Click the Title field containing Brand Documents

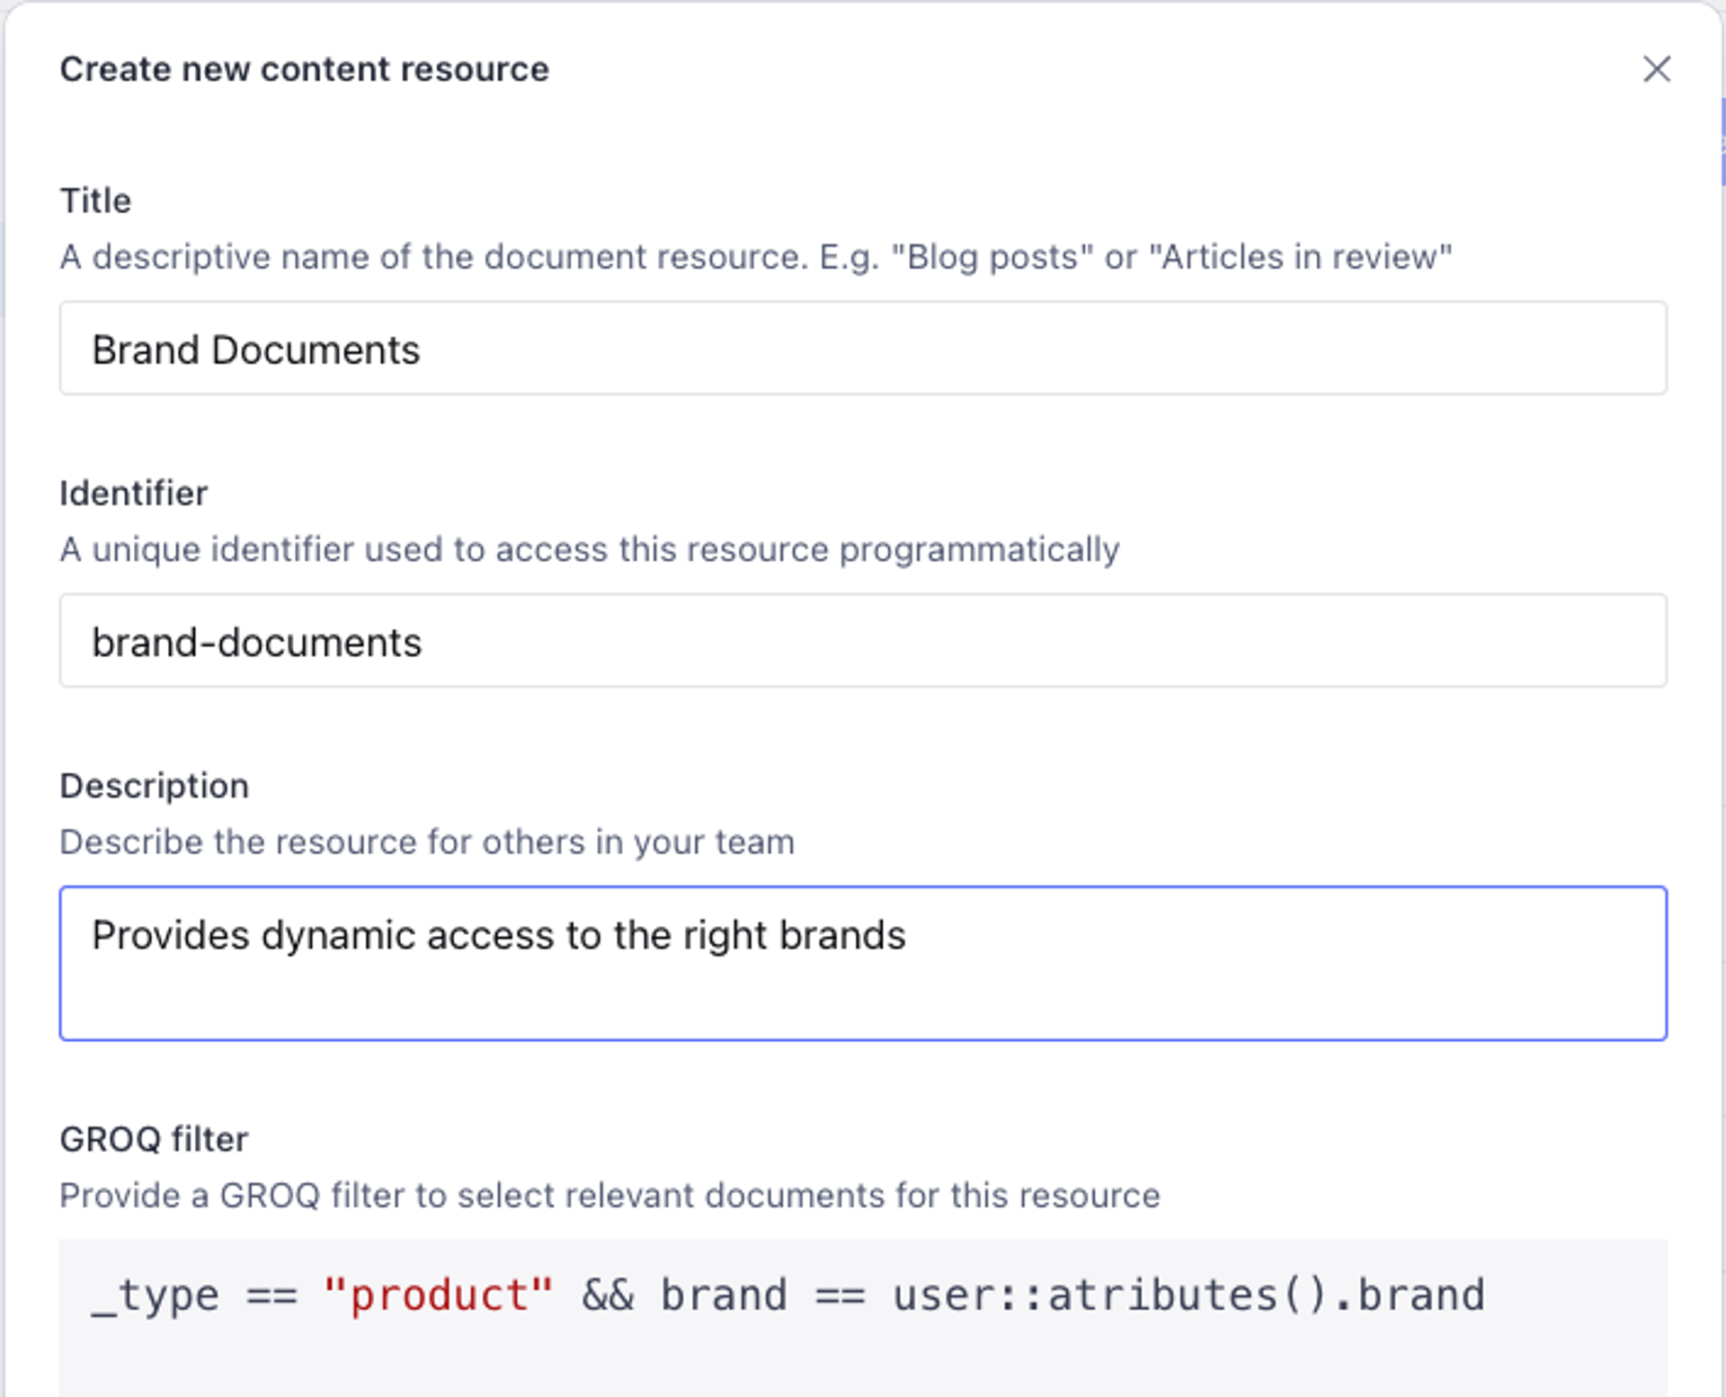pos(863,348)
